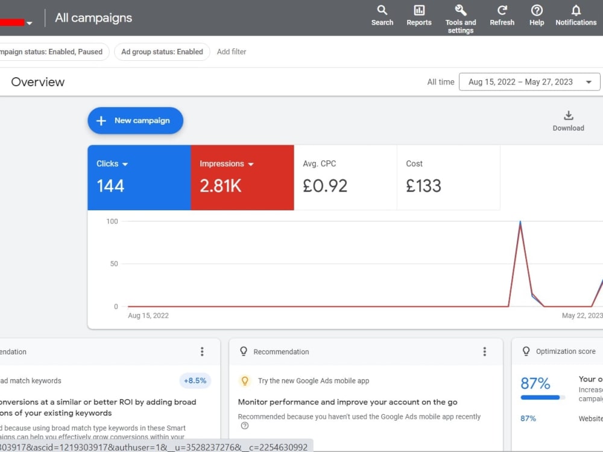Open the Impressions metric dropdown
This screenshot has width=603, height=452.
pyautogui.click(x=251, y=164)
